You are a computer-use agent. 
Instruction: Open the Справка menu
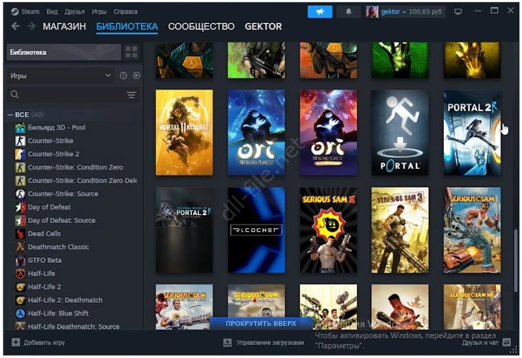pos(125,12)
